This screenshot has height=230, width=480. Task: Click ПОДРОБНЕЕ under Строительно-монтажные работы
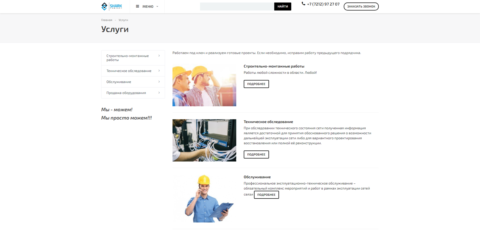click(256, 84)
